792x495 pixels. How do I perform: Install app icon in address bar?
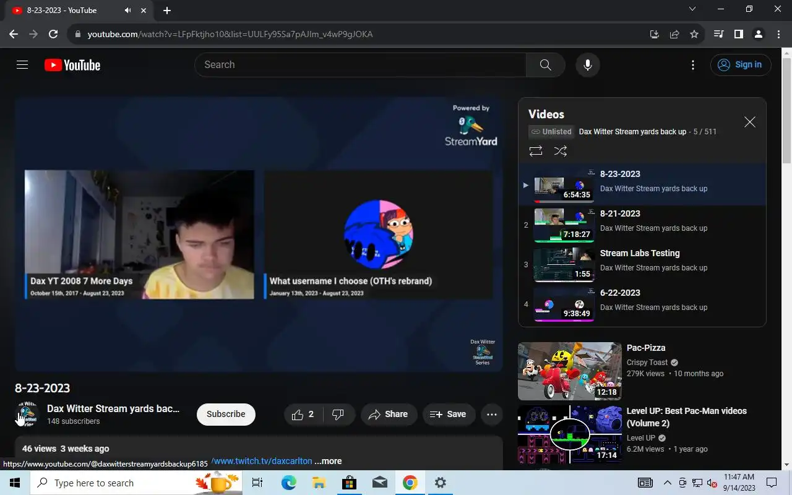[655, 34]
